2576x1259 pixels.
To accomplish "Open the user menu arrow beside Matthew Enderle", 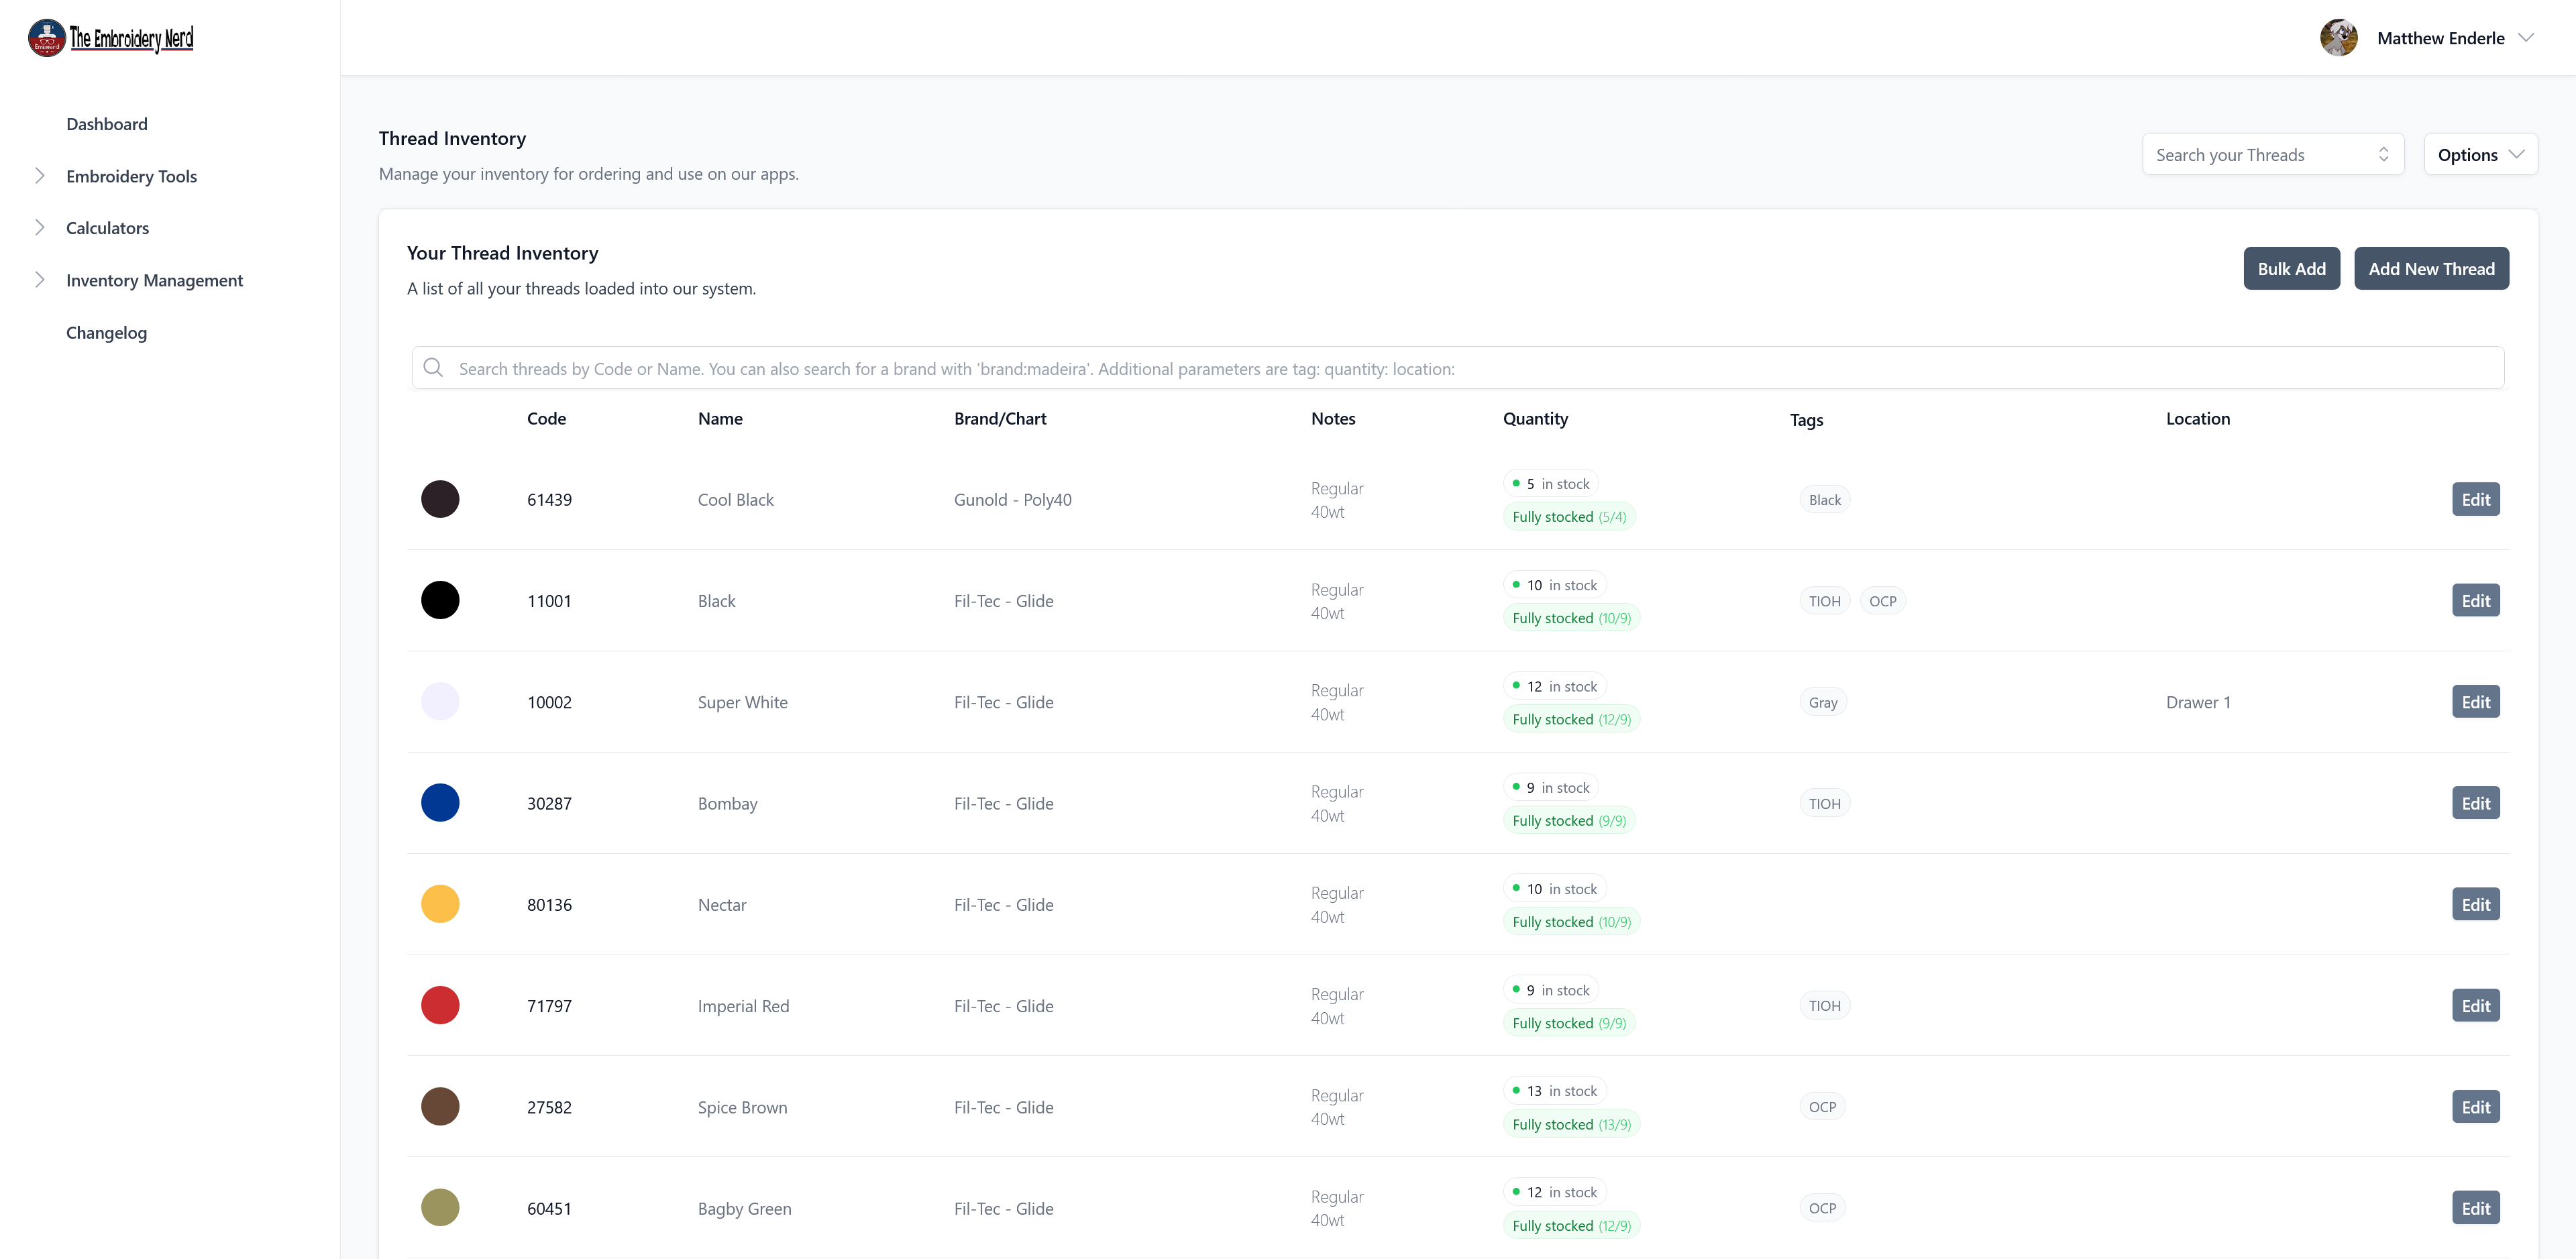I will click(2526, 38).
